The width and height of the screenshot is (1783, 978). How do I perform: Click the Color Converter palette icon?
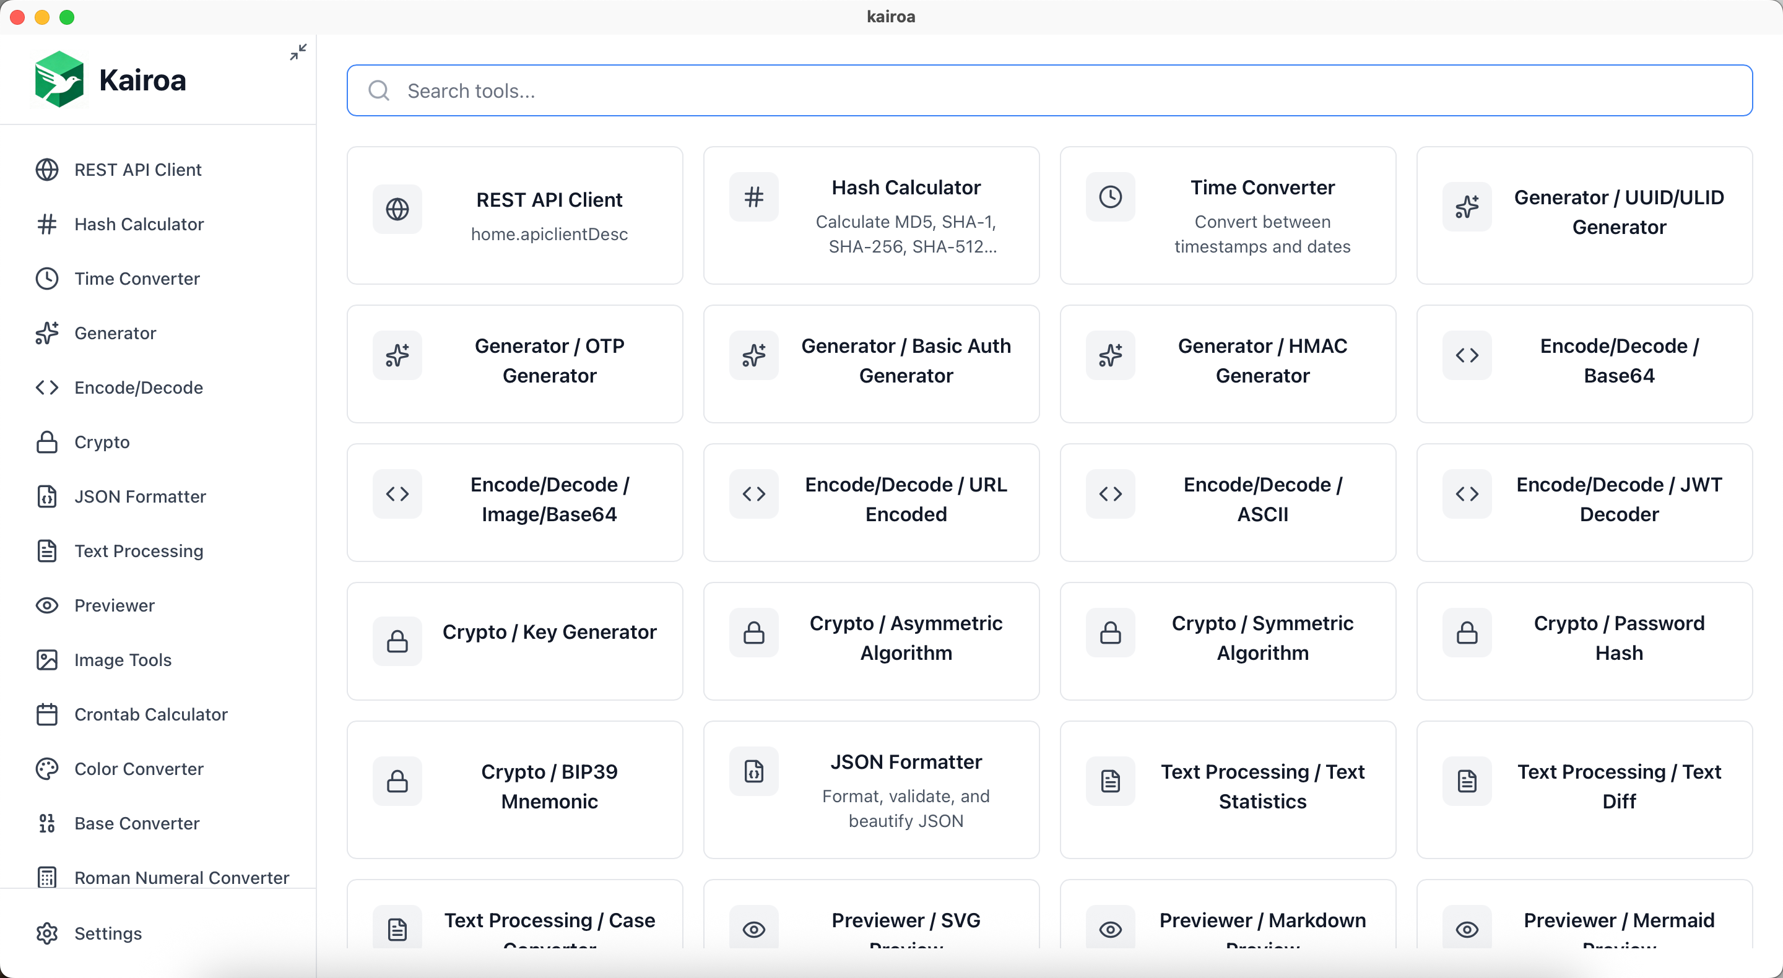point(46,768)
